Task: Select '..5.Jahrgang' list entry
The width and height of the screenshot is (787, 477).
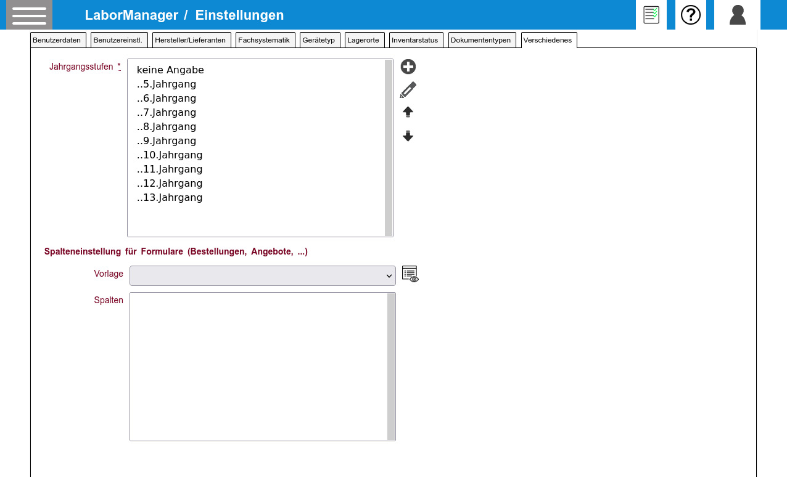Action: (x=256, y=84)
